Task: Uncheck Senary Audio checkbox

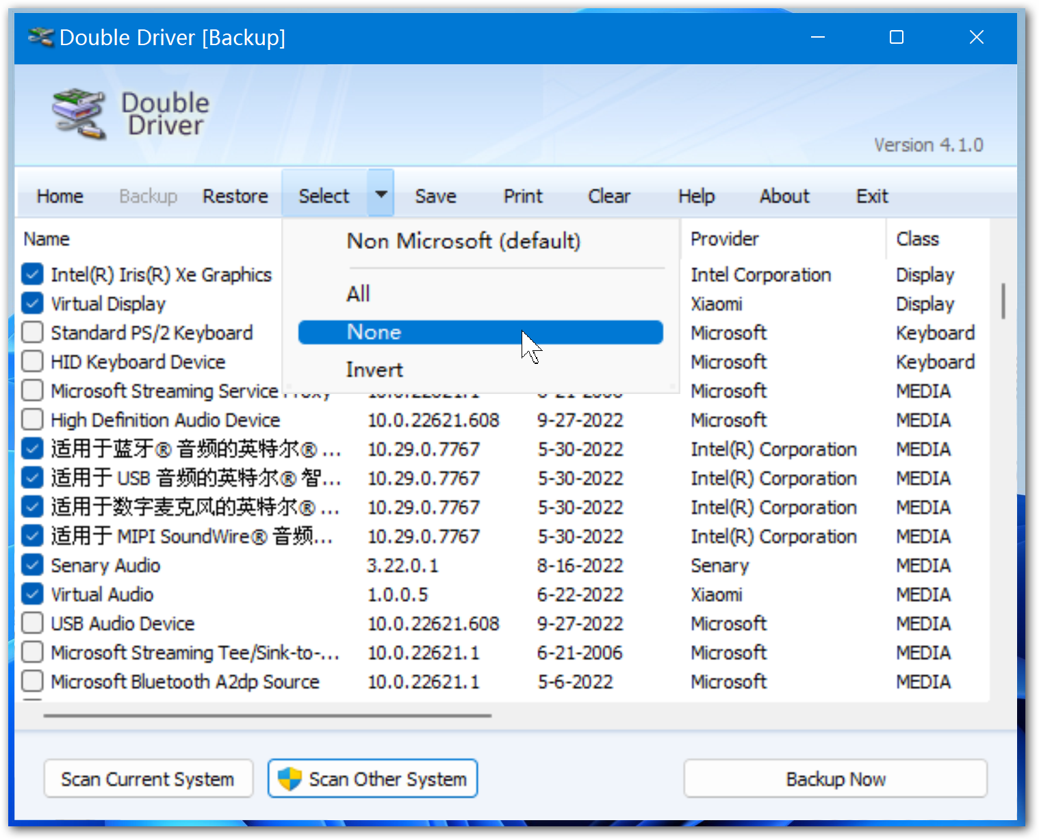Action: tap(32, 565)
